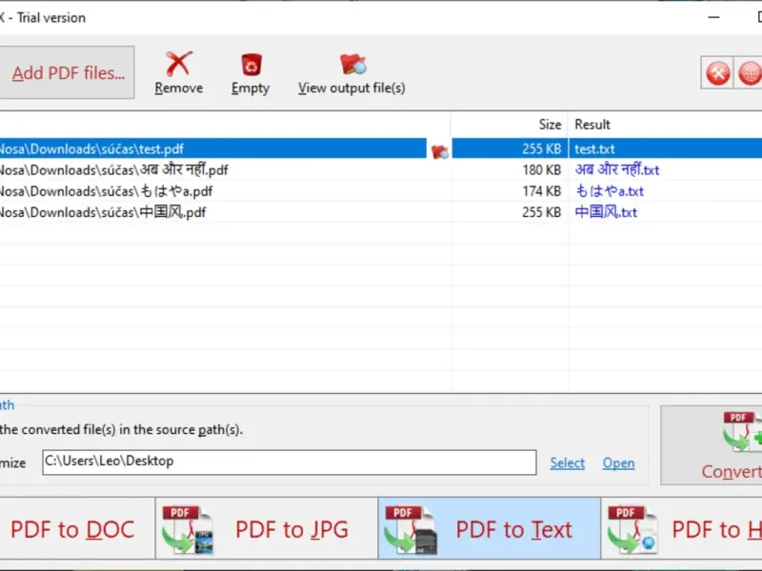Click the red X Remove icon

[179, 64]
